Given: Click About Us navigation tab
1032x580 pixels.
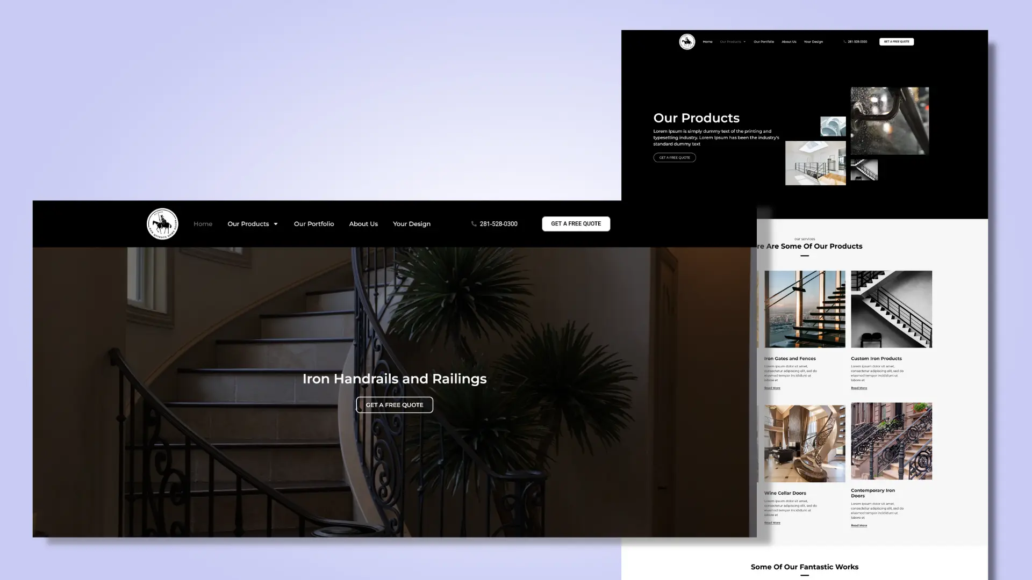Looking at the screenshot, I should 363,224.
